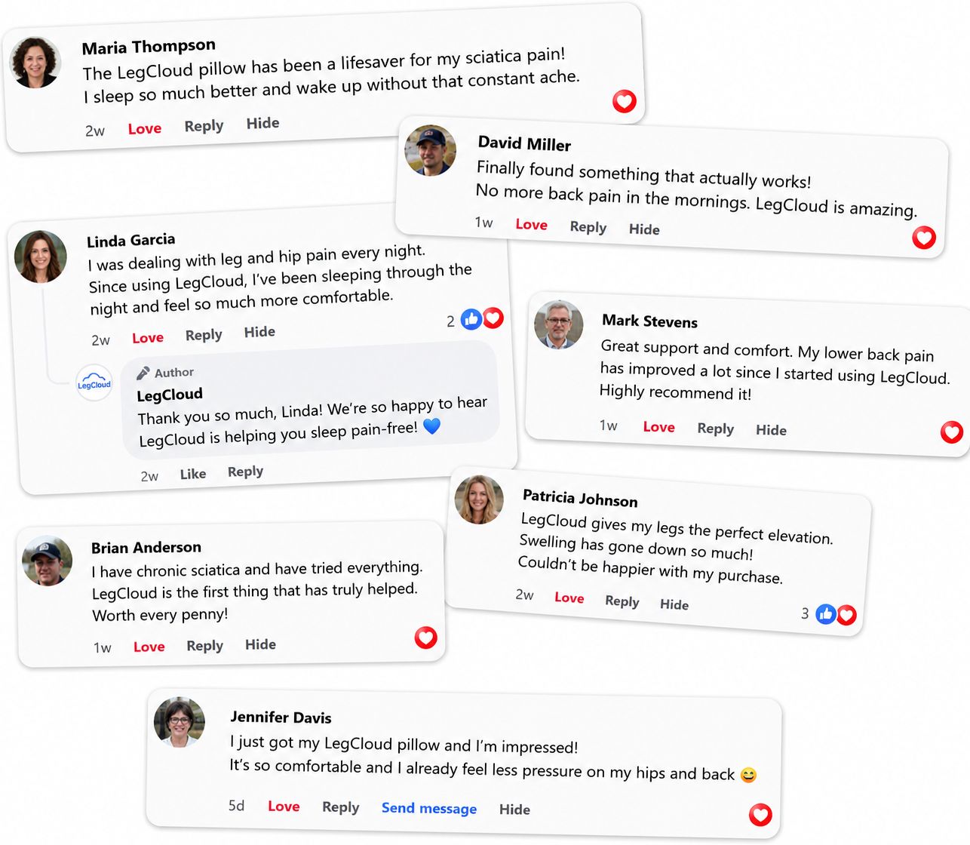Toggle Love on Linda Garcia's comment
The width and height of the screenshot is (970, 845).
(148, 337)
